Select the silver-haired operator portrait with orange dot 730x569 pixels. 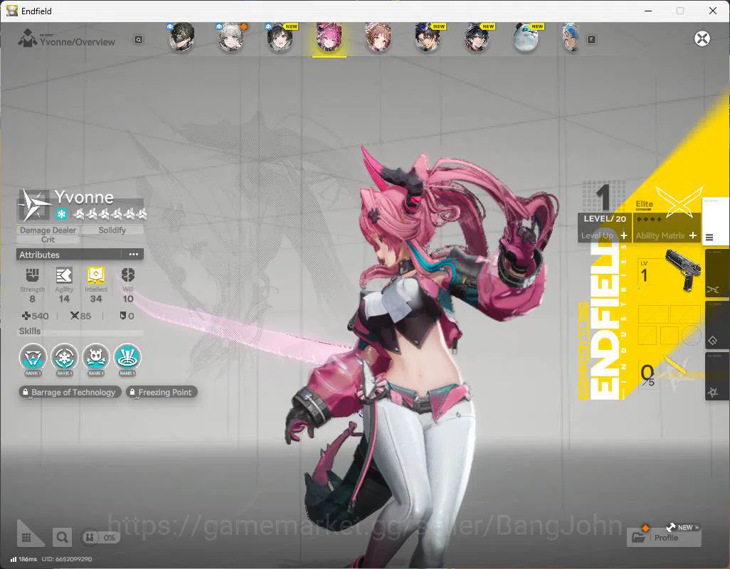[231, 38]
